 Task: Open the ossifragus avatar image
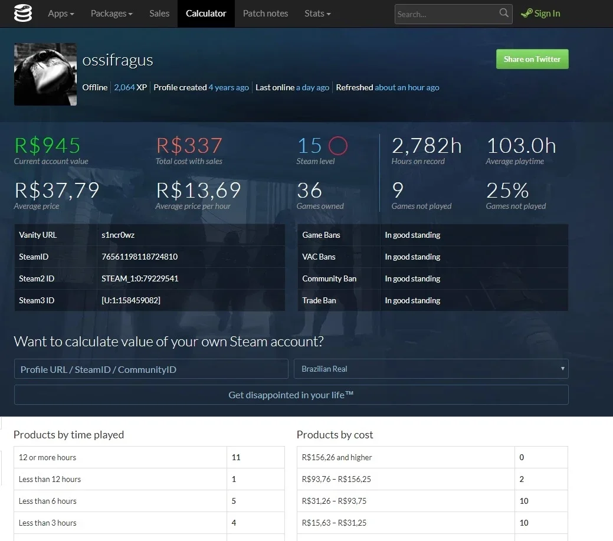point(45,74)
